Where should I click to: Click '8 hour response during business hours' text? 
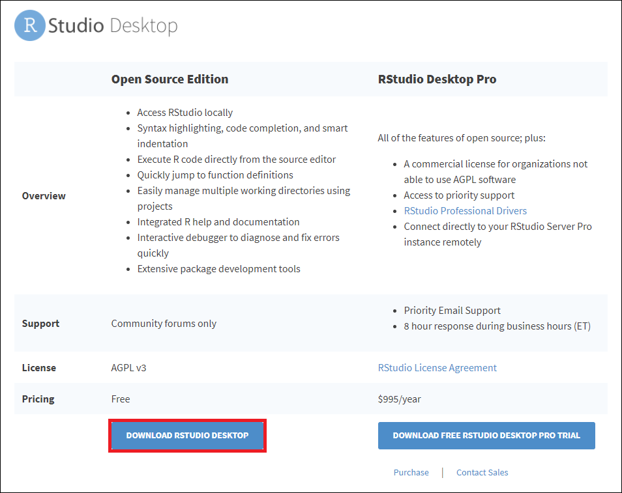[x=497, y=326]
